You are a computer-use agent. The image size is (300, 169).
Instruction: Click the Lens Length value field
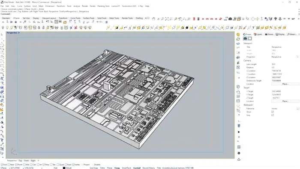click(285, 64)
